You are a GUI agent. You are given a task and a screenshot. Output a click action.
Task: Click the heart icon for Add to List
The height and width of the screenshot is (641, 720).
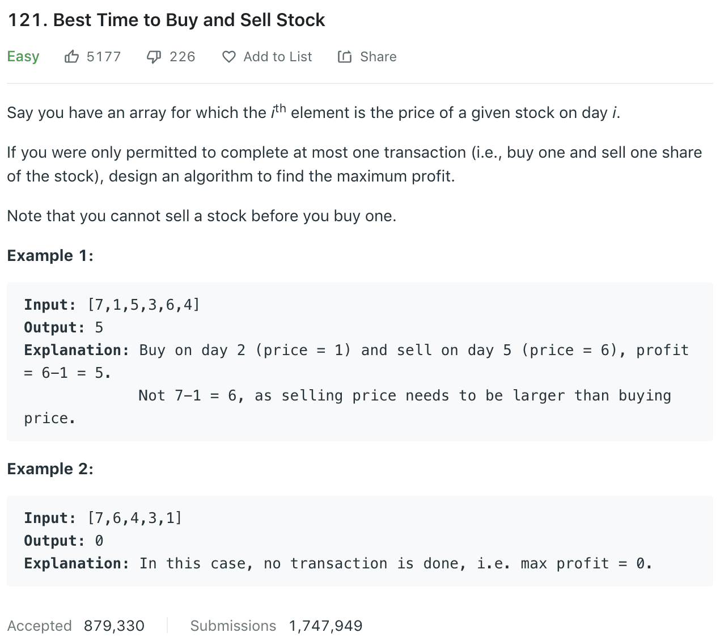coord(228,57)
